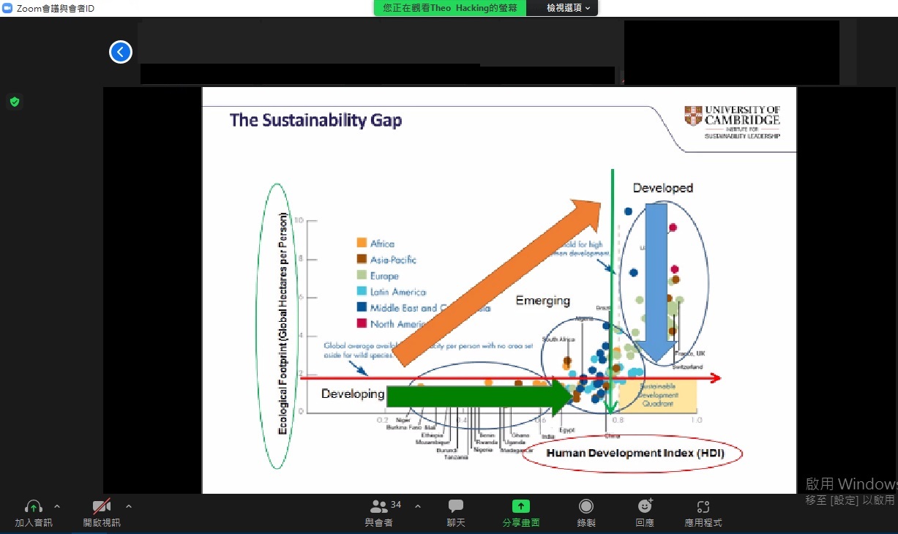
Task: Click the orange Africa legend swatch
Action: point(361,244)
